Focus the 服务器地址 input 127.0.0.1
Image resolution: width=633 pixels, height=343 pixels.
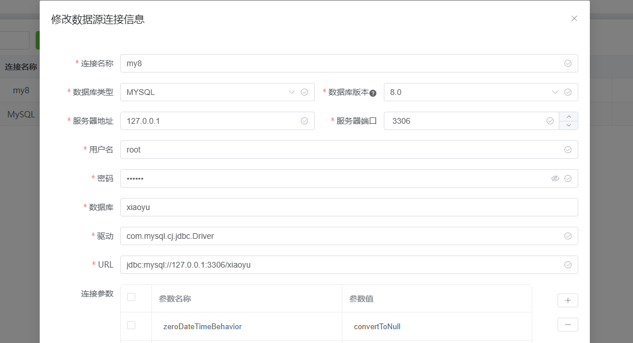click(x=217, y=121)
